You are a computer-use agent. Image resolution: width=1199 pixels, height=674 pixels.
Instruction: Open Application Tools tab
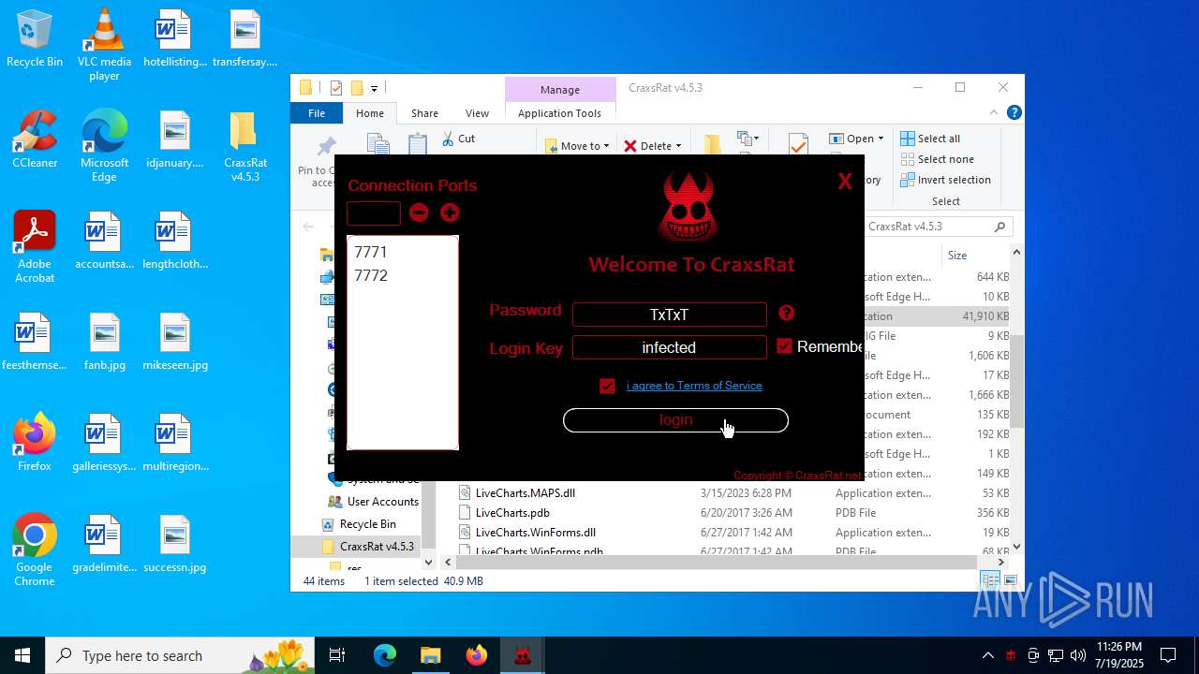pos(559,113)
